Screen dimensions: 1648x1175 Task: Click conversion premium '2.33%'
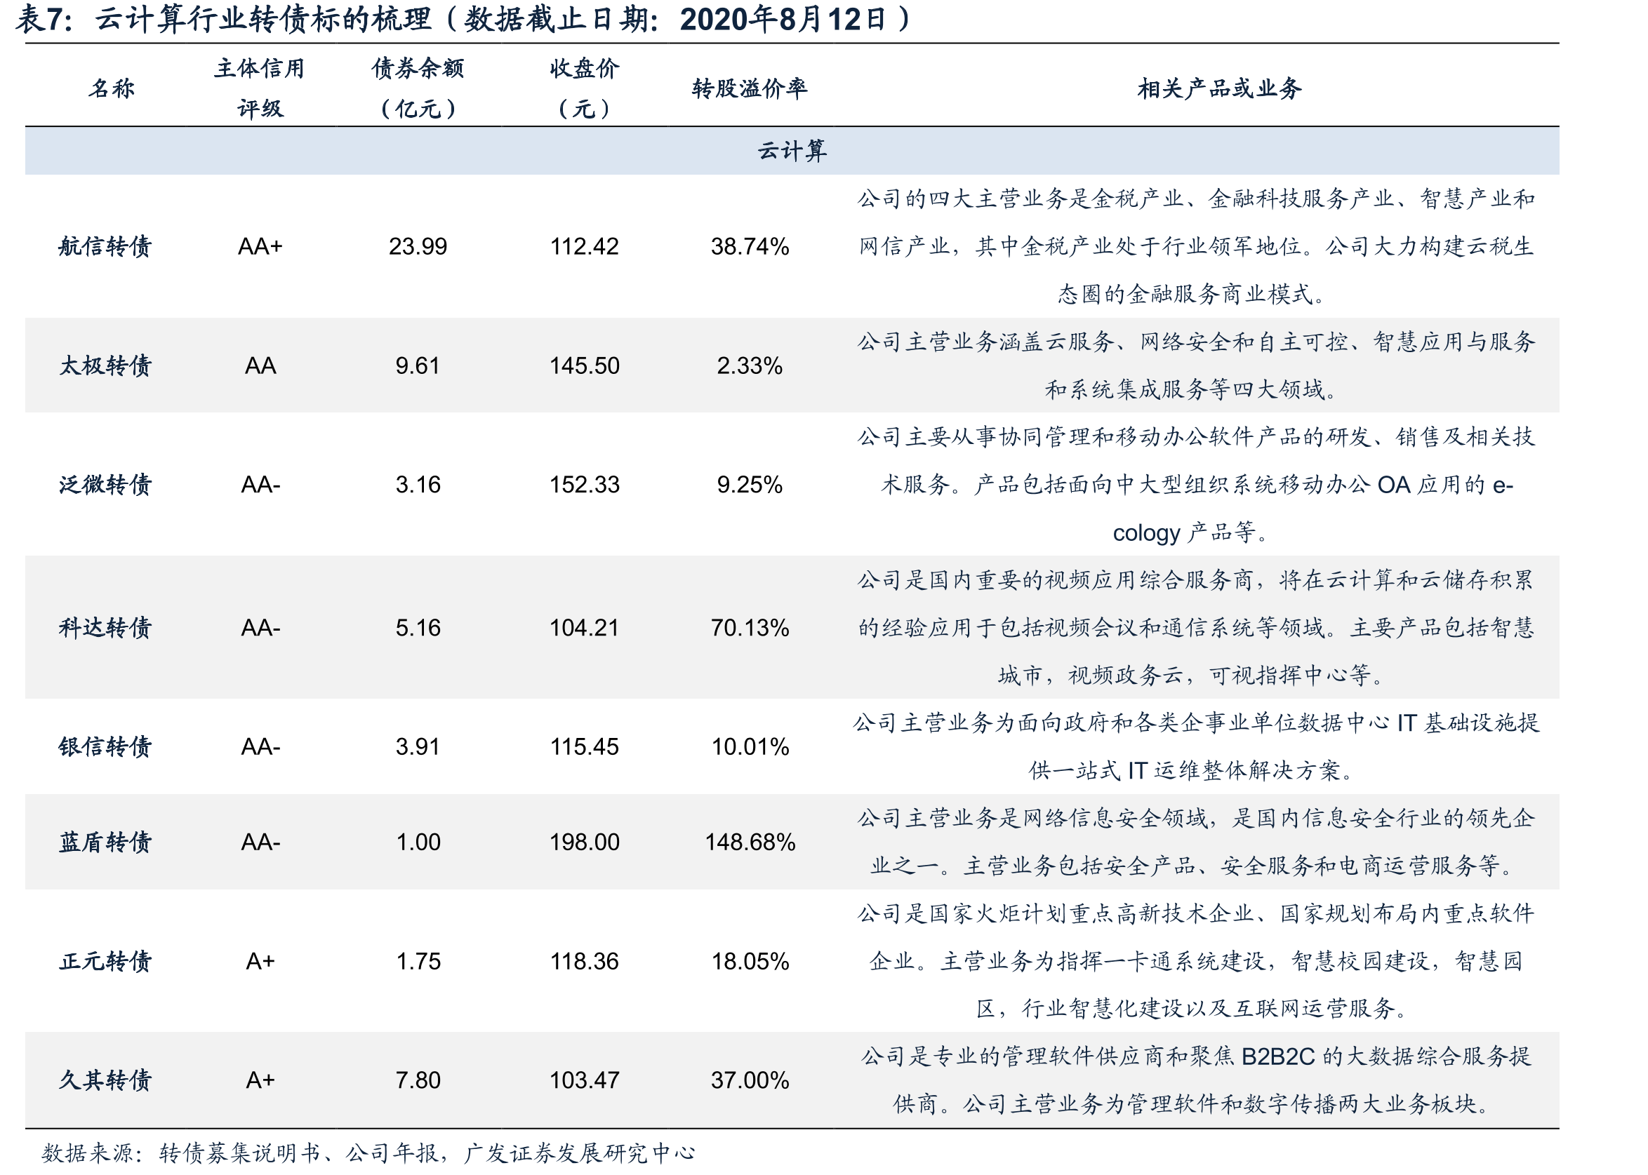(750, 365)
